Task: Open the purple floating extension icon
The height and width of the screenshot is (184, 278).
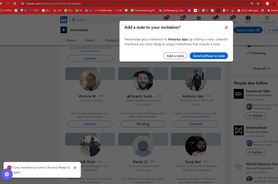Action: point(7,174)
